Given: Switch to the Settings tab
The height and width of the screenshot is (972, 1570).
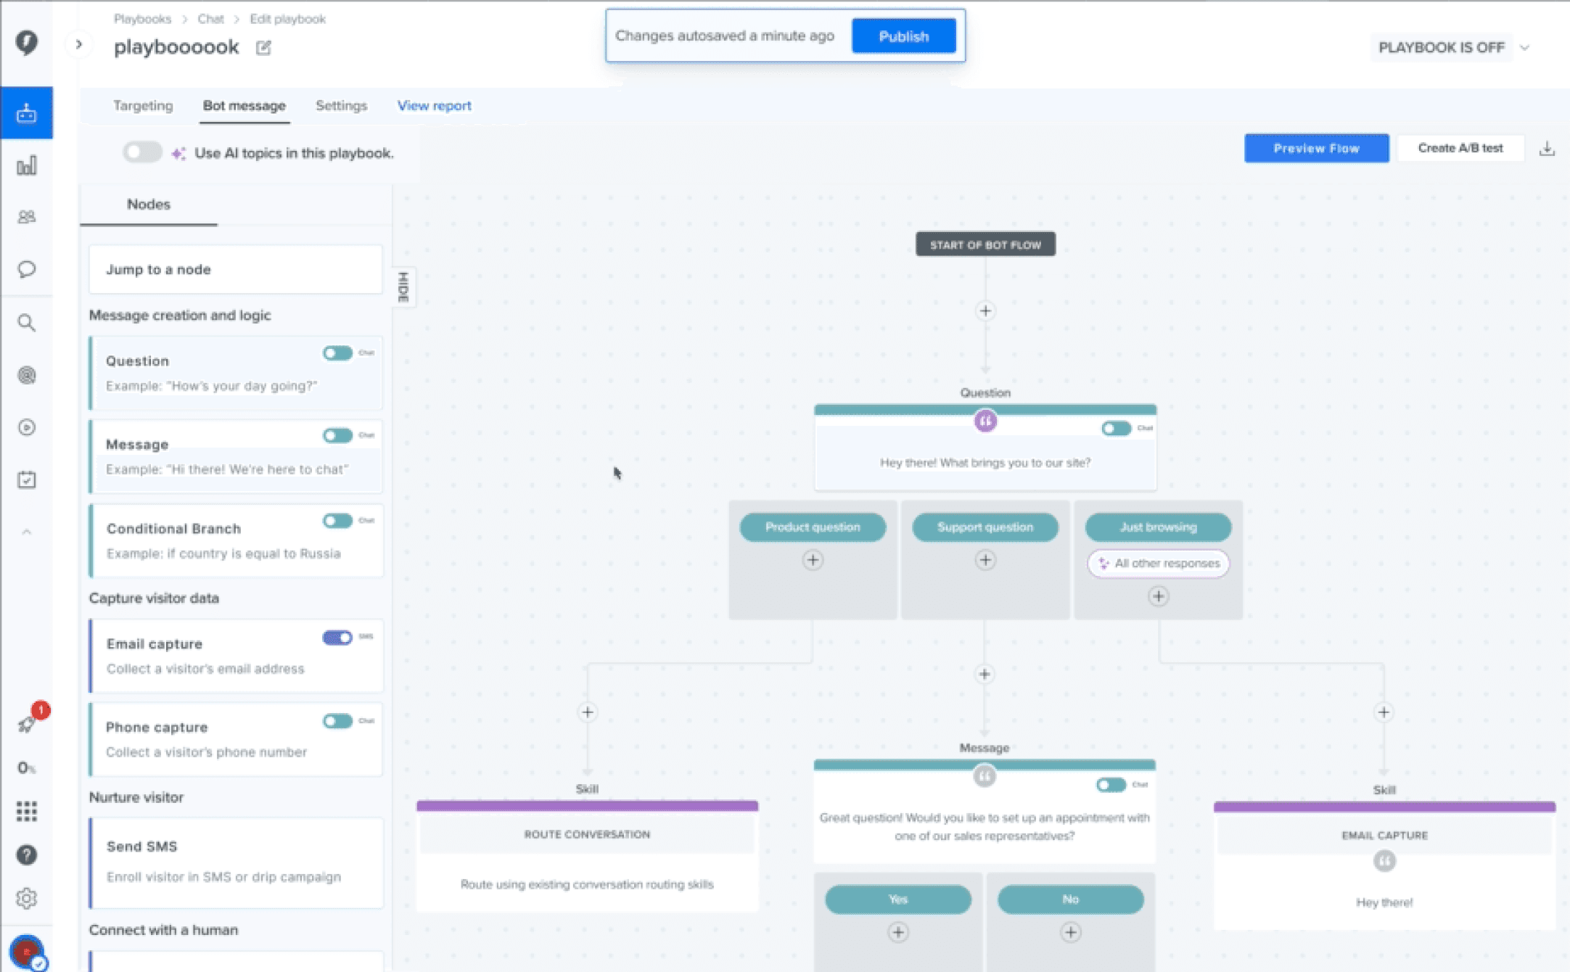Looking at the screenshot, I should pyautogui.click(x=341, y=106).
